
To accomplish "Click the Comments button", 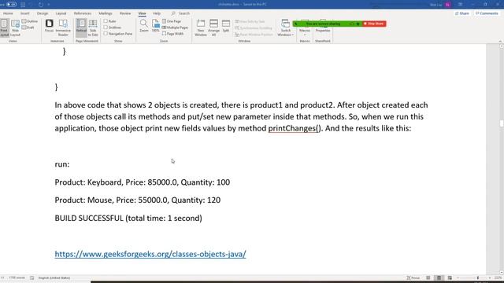I will (x=487, y=13).
